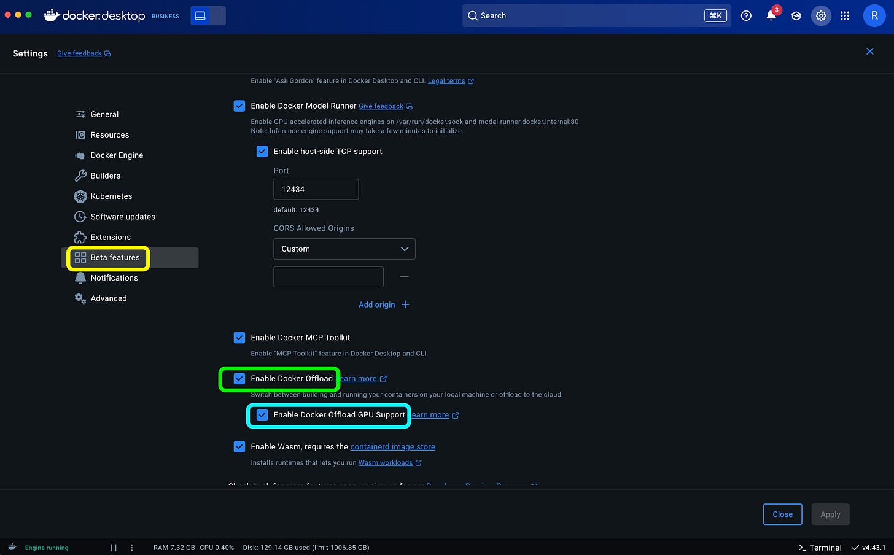
Task: Uncheck Enable Docker MCP Toolkit
Action: point(239,337)
